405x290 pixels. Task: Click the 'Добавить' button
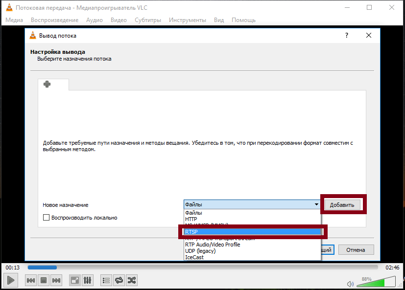[342, 205]
